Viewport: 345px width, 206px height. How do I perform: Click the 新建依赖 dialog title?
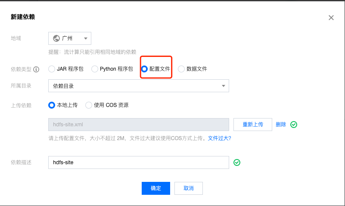pyautogui.click(x=23, y=17)
